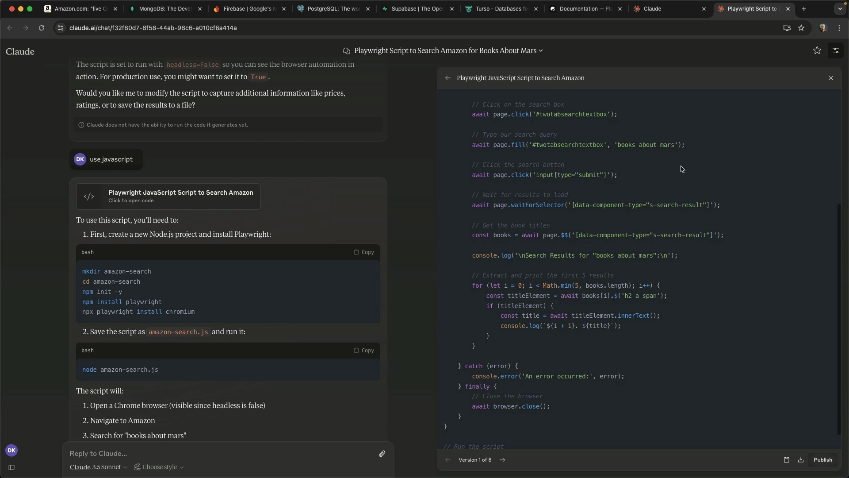Open the Chrome profile avatar
Viewport: 849px width, 478px height.
coord(823,28)
